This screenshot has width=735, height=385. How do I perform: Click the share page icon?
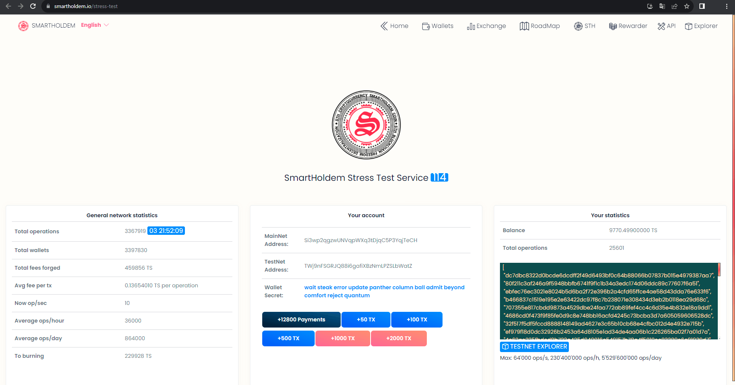(x=675, y=6)
